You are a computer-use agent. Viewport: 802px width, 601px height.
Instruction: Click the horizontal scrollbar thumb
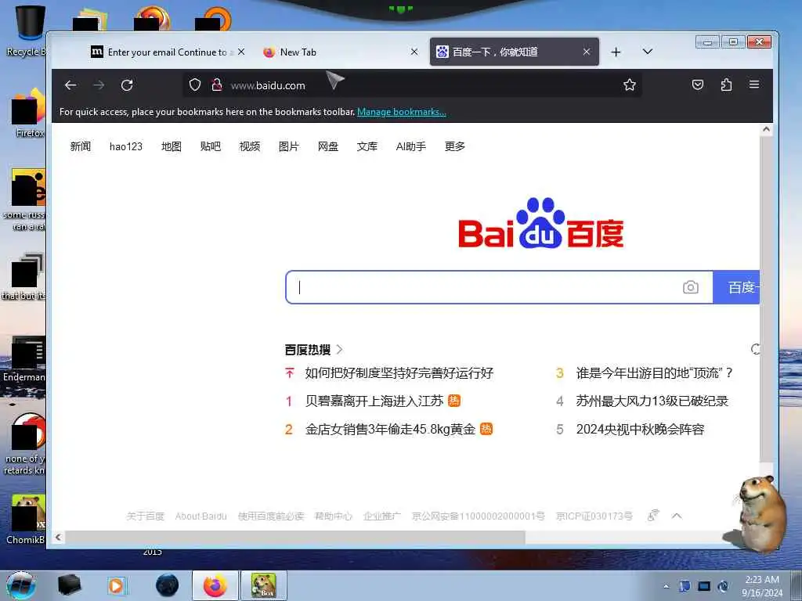click(x=295, y=537)
